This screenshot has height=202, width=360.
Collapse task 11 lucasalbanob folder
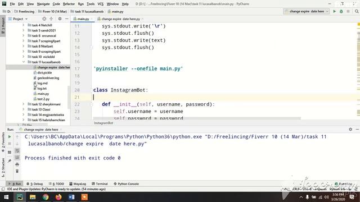[23, 62]
